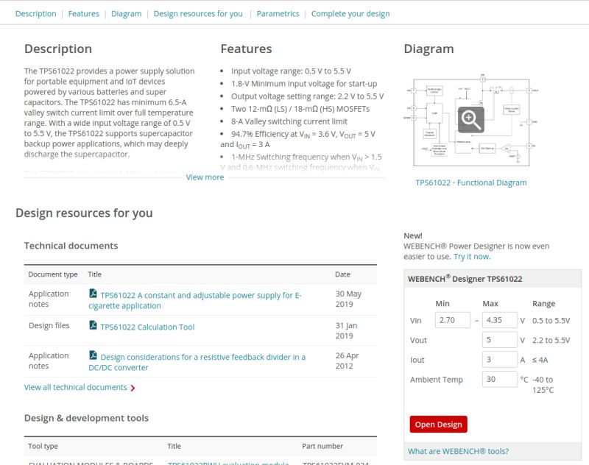The image size is (589, 465).
Task: Click the Iout input field showing 3
Action: 500,360
